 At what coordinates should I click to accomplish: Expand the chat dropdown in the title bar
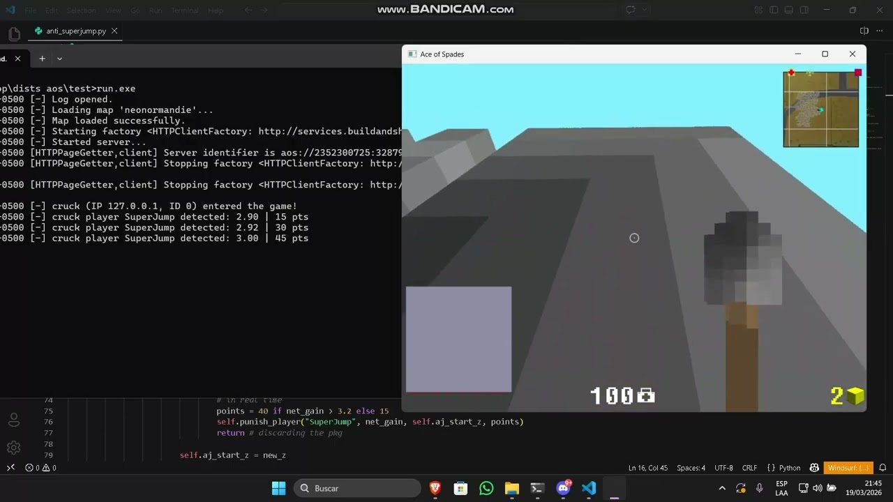(645, 10)
